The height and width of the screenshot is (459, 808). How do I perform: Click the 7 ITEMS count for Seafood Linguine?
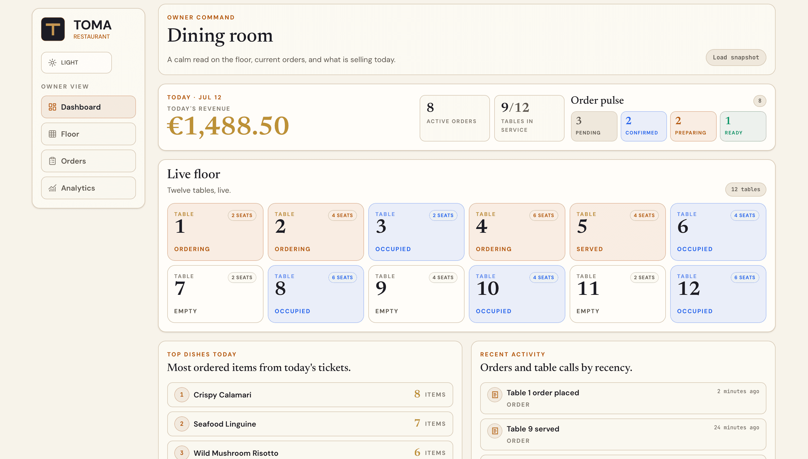coord(430,423)
